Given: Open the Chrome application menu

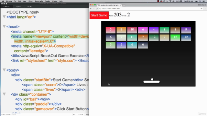Looking at the screenshot, I should tap(9, 1).
